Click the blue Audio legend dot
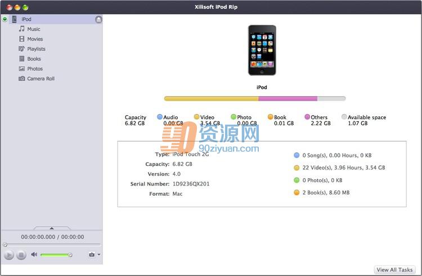 tap(160, 116)
